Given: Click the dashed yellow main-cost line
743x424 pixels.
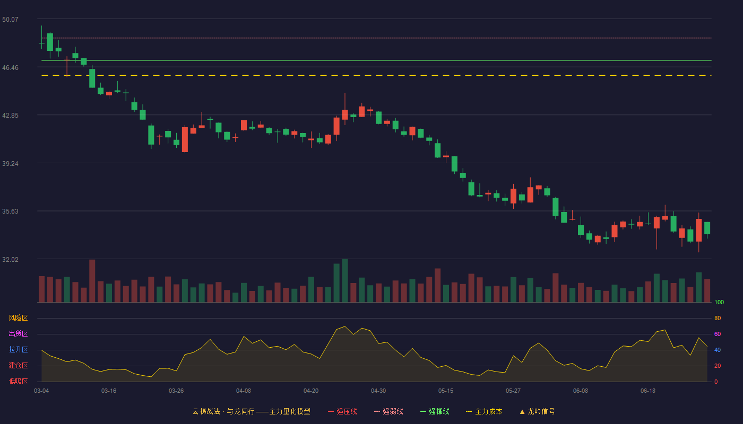Looking at the screenshot, I should (376, 75).
